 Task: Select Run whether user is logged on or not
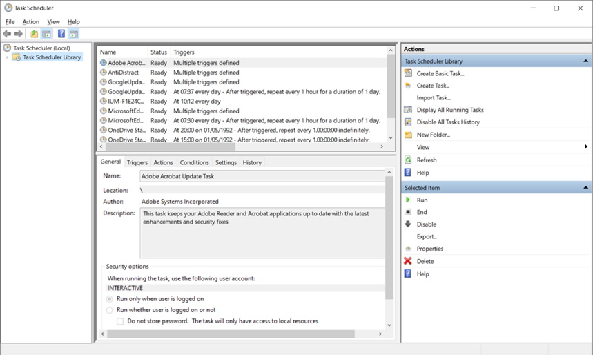coord(110,310)
